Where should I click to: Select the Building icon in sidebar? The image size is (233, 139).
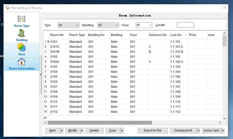pyautogui.click(x=21, y=33)
